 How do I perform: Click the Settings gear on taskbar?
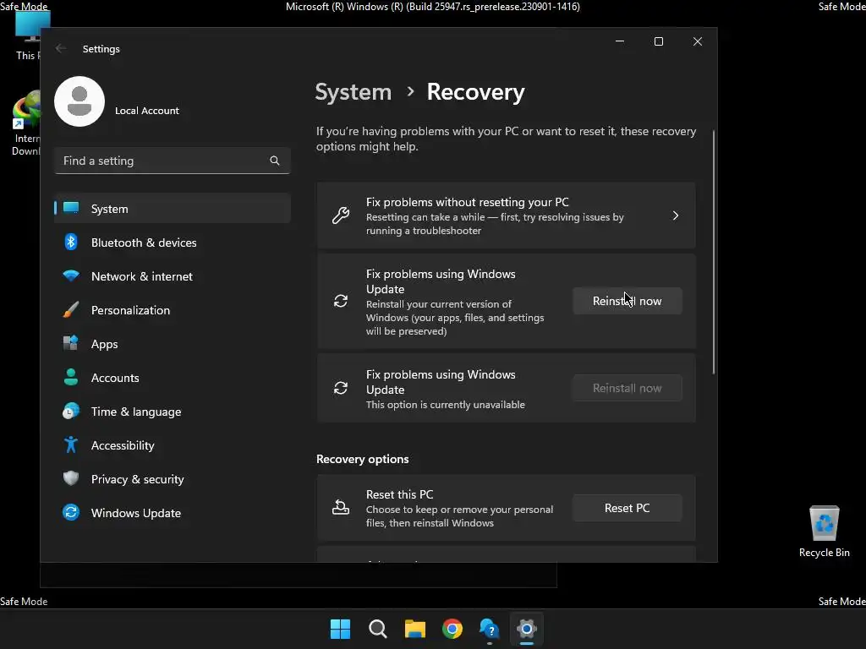pyautogui.click(x=527, y=629)
